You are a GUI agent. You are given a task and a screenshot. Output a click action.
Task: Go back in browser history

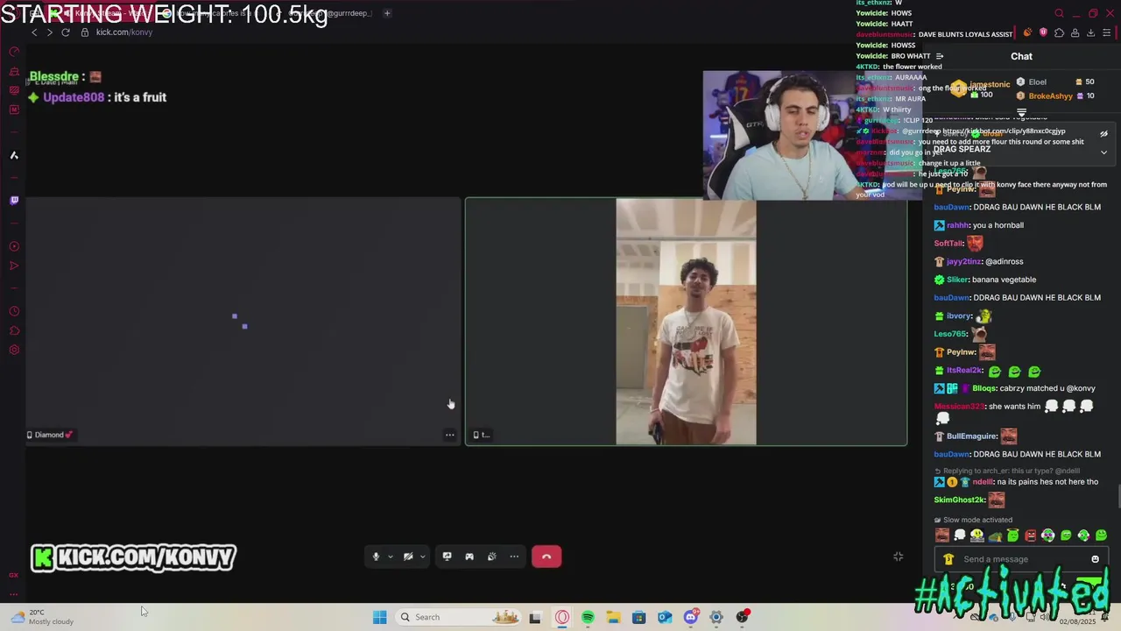[34, 32]
